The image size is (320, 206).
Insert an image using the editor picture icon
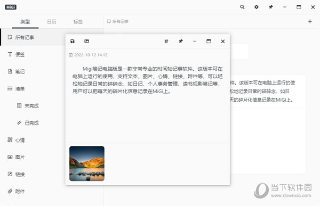[x=86, y=41]
